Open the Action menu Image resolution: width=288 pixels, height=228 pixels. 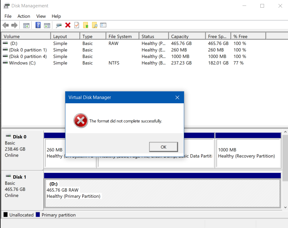tap(24, 16)
